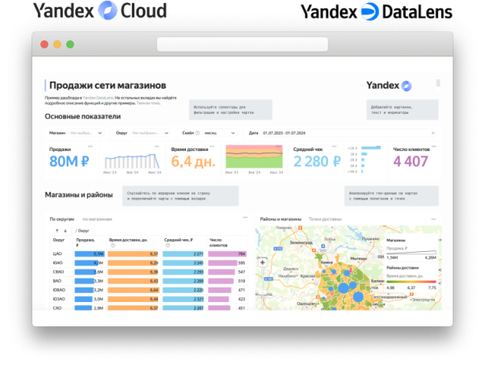This screenshot has width=485, height=365.
Task: Click the ЦАО sales bar showing 5,1M
Action: pos(90,254)
